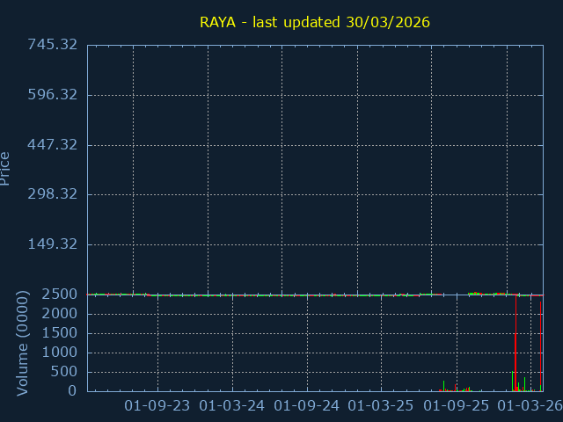
Task: Select the 745.32 price axis label
Action: click(x=52, y=45)
